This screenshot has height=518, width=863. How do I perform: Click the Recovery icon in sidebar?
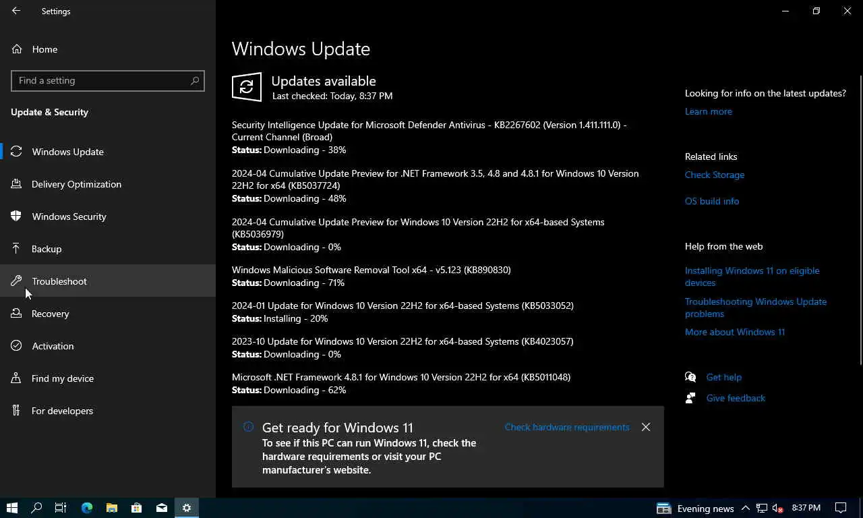coord(16,314)
